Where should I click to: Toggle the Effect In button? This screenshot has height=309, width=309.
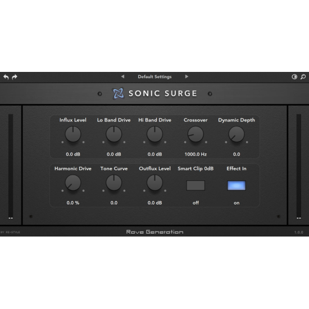(x=237, y=185)
